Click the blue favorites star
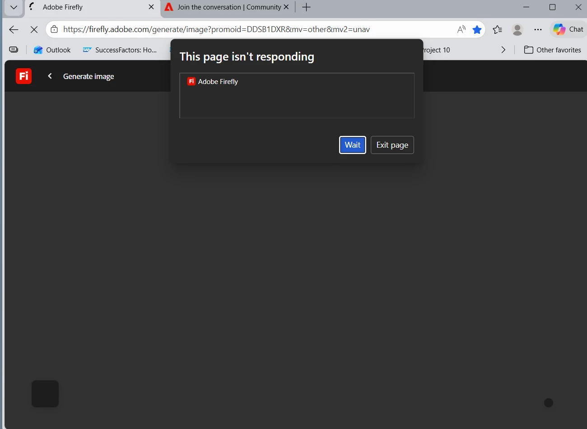This screenshot has height=429, width=587. [x=477, y=29]
